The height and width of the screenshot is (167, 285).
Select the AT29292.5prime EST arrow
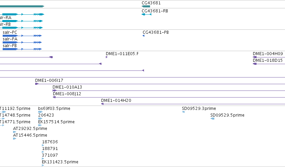pos(14,132)
